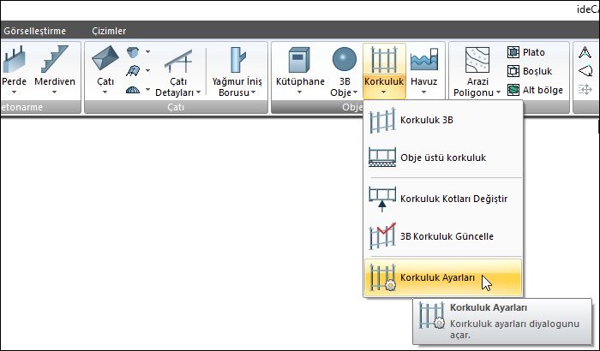
Task: Select the Yağmur İniş Borusu pipe icon
Action: point(237,60)
